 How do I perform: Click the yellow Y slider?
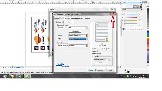click(131, 21)
